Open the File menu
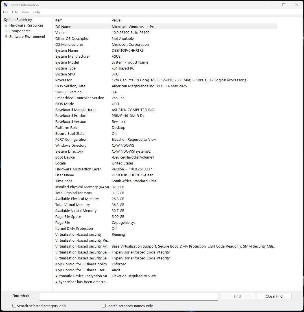This screenshot has height=312, width=304. tap(5, 12)
